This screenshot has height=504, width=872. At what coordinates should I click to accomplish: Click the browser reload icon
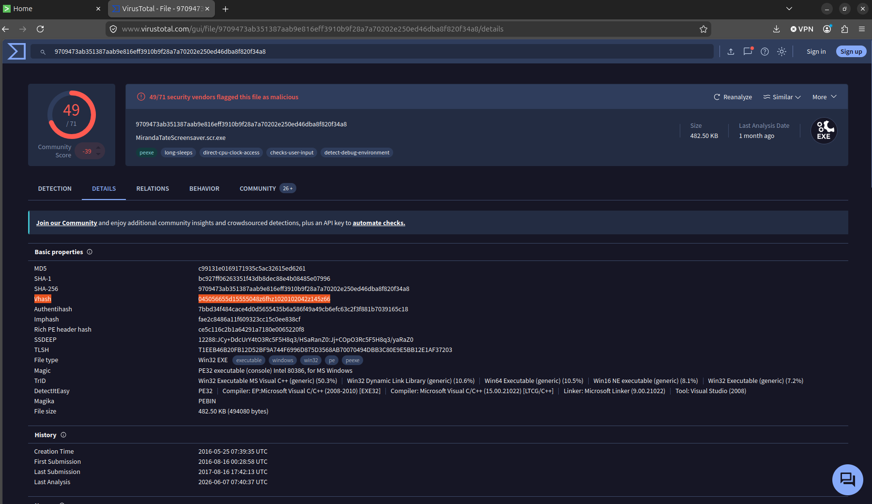tap(40, 29)
